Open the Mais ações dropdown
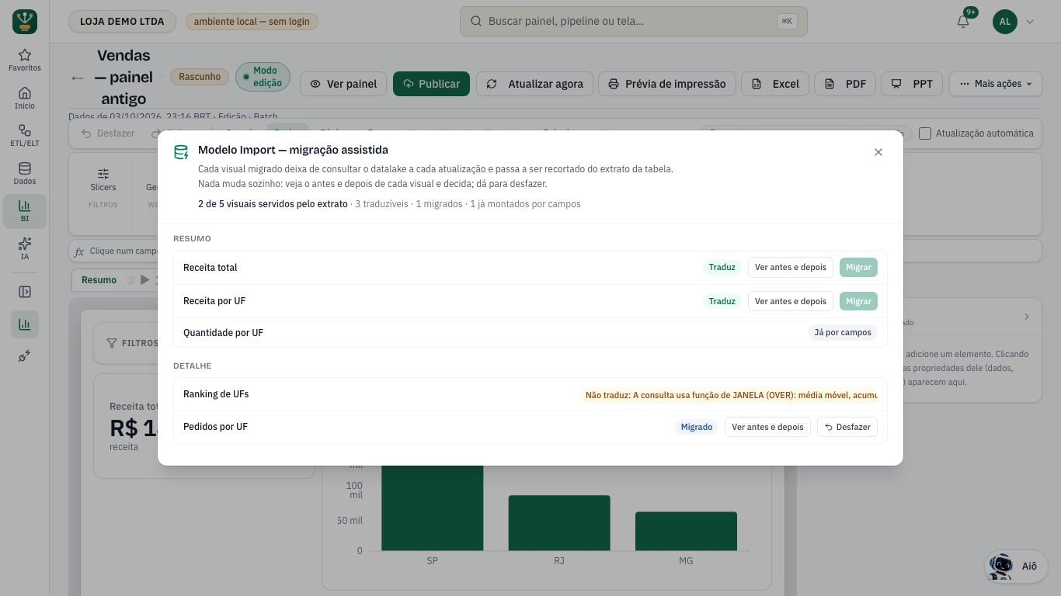 pyautogui.click(x=996, y=84)
